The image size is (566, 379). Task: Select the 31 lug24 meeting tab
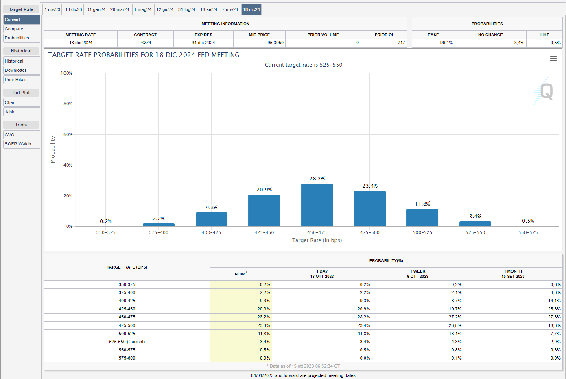(187, 9)
